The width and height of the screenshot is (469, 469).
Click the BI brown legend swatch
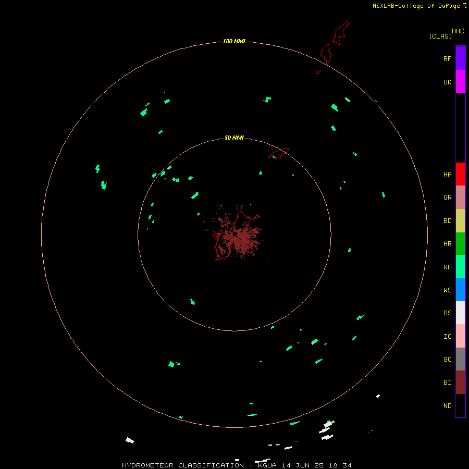tap(460, 382)
